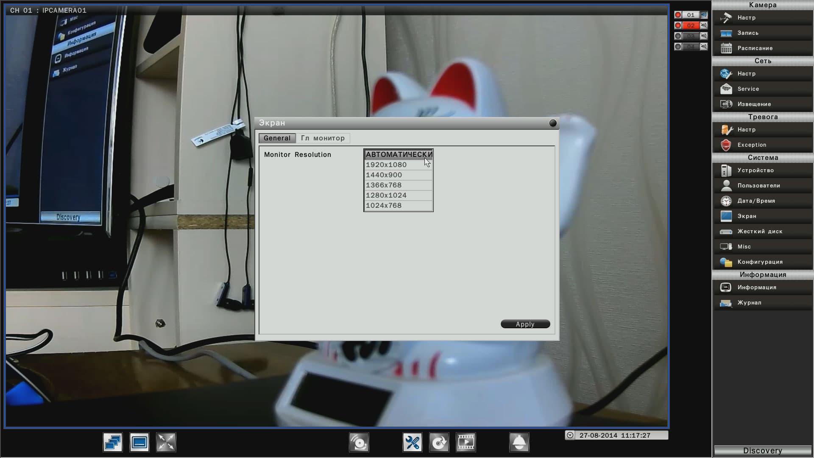
Task: Open the film playback icon
Action: tap(466, 442)
